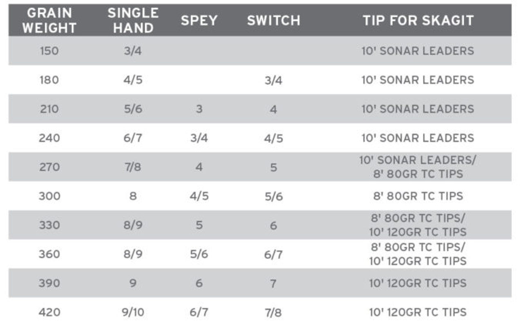Viewport: 523px width, 327px height.
Task: Click the TIP FOR SKAGIT header
Action: click(418, 20)
